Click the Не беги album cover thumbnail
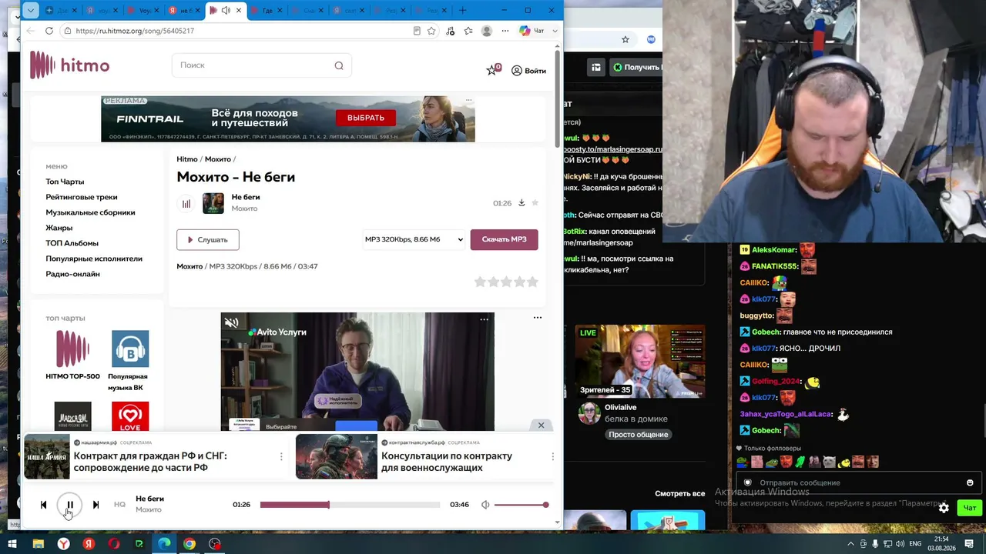Viewport: 986px width, 554px height. pos(213,203)
